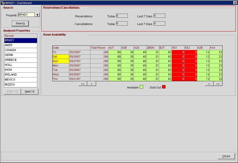Select AMER in Analyzed Properties
Viewport: 238px width, 163px height.
(x=21, y=45)
